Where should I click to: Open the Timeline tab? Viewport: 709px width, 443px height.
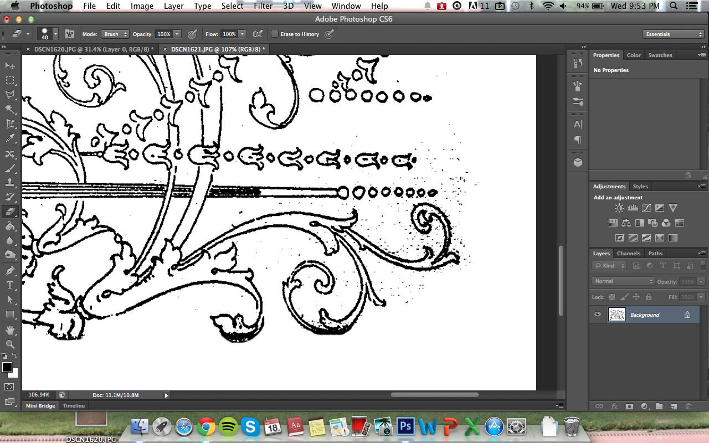74,406
